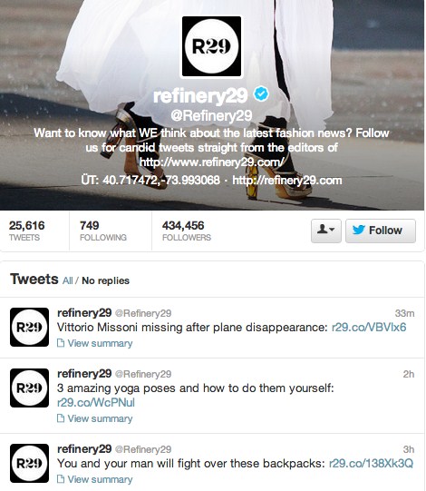Open the 25,616 Tweets count
The height and width of the screenshot is (491, 426).
(26, 231)
